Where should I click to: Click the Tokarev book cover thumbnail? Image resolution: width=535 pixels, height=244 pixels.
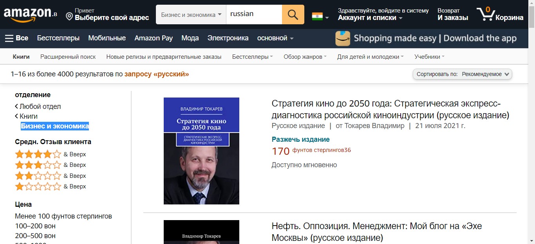[x=201, y=151]
